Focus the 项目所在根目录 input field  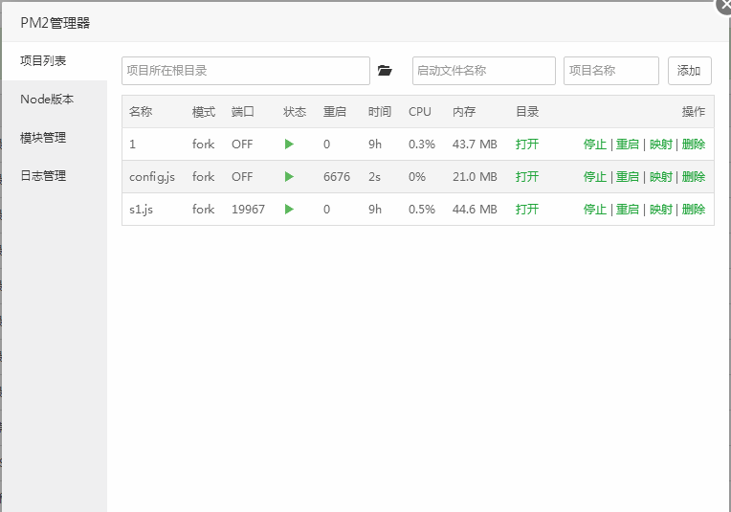click(246, 71)
